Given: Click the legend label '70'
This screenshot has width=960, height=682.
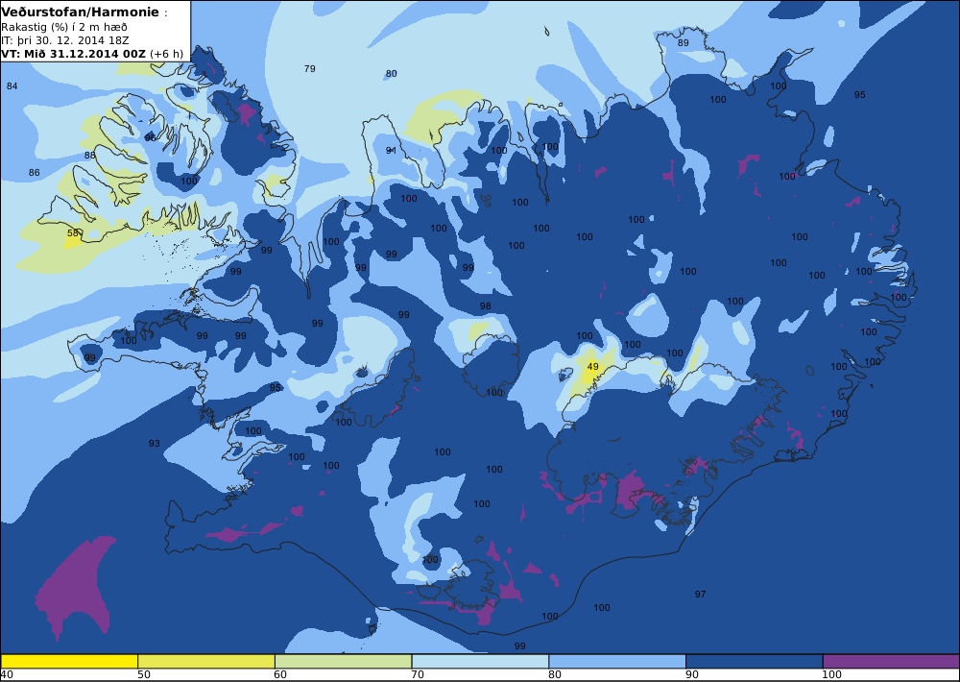Looking at the screenshot, I should coord(418,674).
